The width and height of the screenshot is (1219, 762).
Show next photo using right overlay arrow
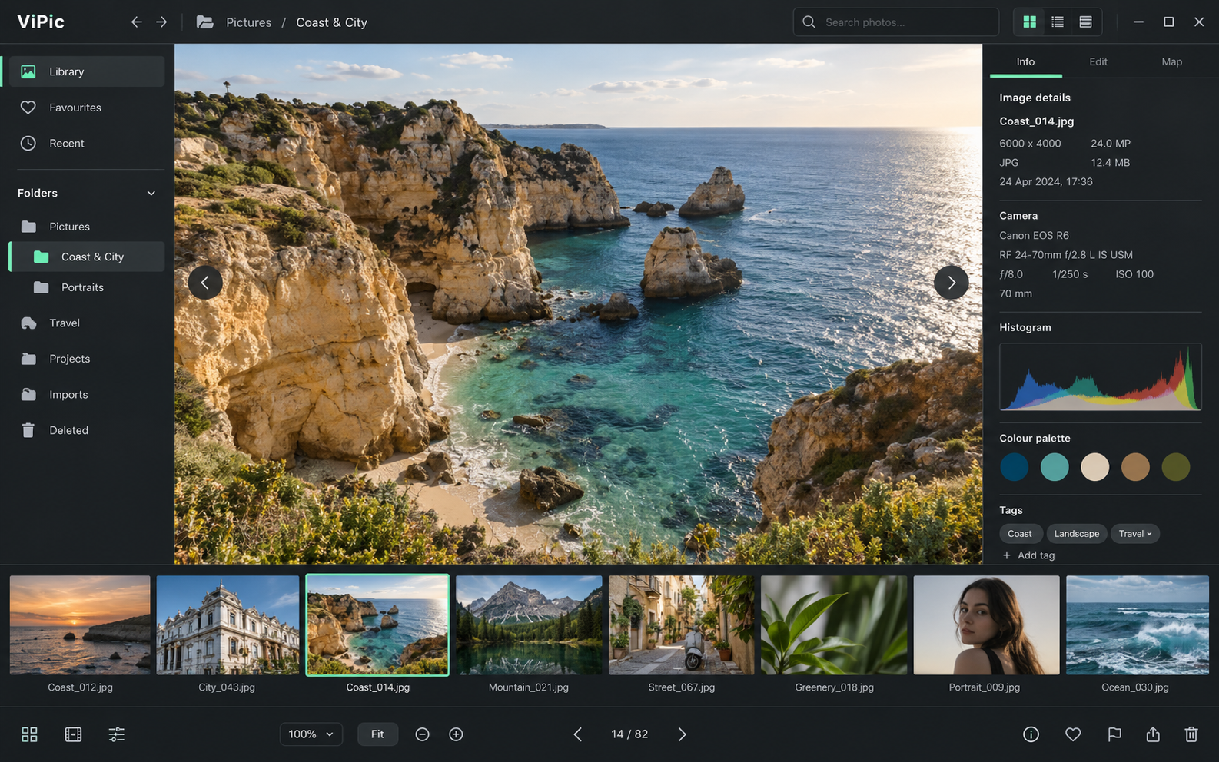pyautogui.click(x=952, y=283)
